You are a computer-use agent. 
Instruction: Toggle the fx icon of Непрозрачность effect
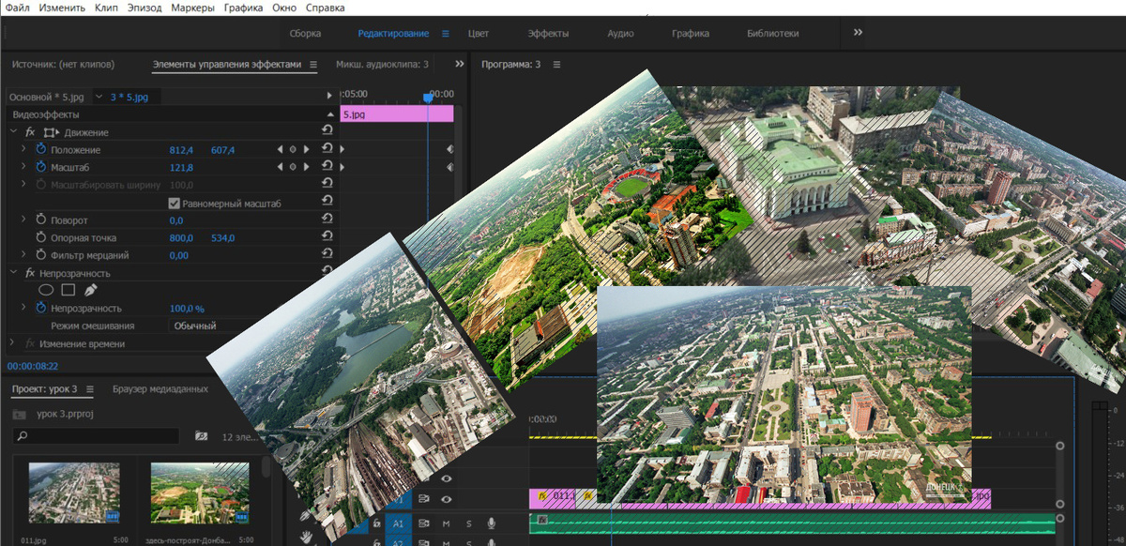click(x=30, y=273)
